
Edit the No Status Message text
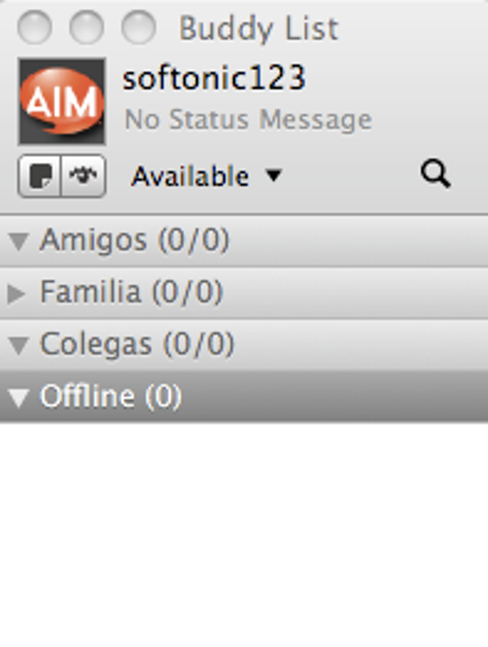click(248, 119)
